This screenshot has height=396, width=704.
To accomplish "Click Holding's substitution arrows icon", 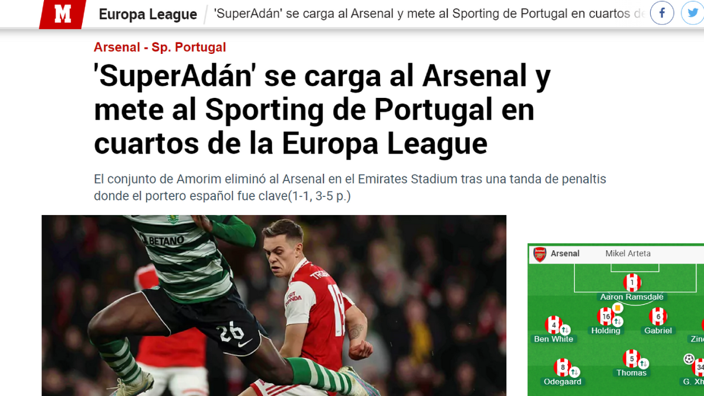I will pos(617,322).
